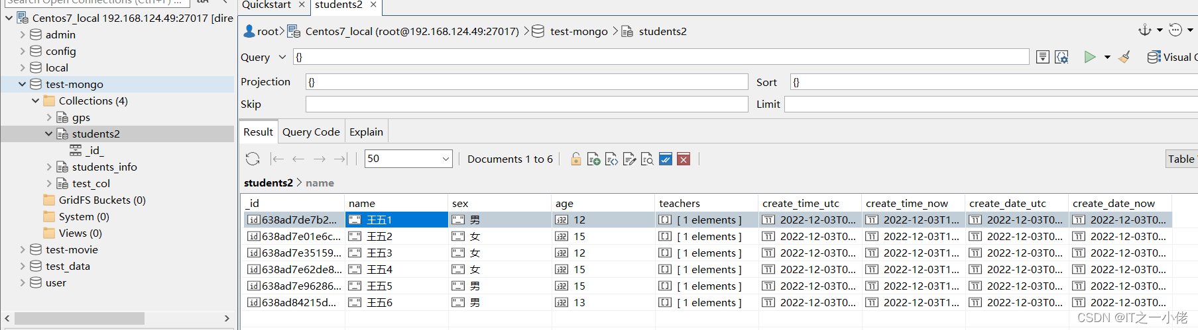The image size is (1198, 330).
Task: Click the circular history icon
Action: (x=1175, y=30)
